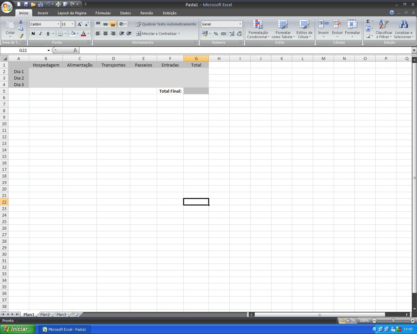This screenshot has height=334, width=417.
Task: Decrease indent in alignment group
Action: pos(122,34)
